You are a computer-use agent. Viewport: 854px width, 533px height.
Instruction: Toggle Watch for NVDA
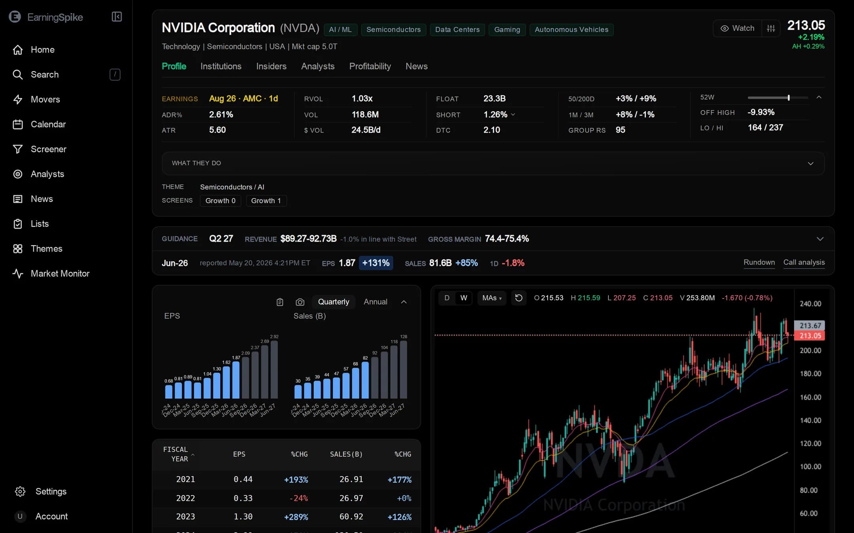click(x=737, y=28)
